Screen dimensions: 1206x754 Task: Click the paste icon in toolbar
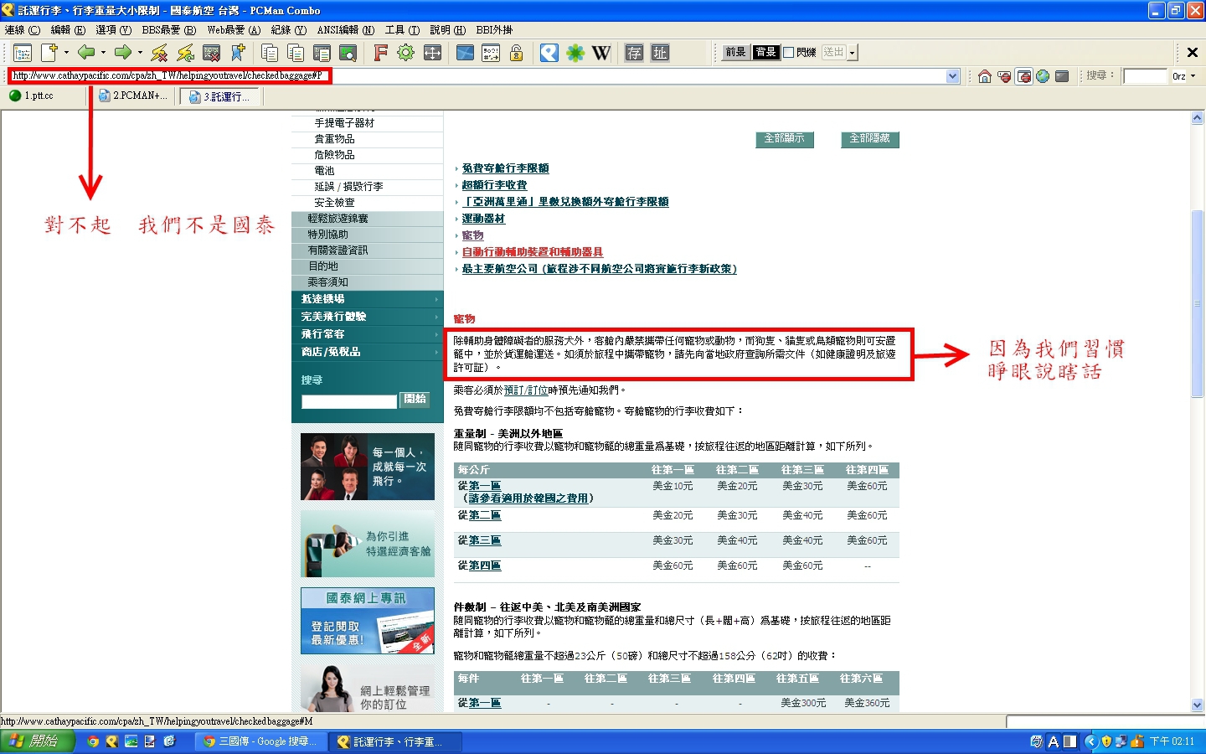pyautogui.click(x=296, y=53)
